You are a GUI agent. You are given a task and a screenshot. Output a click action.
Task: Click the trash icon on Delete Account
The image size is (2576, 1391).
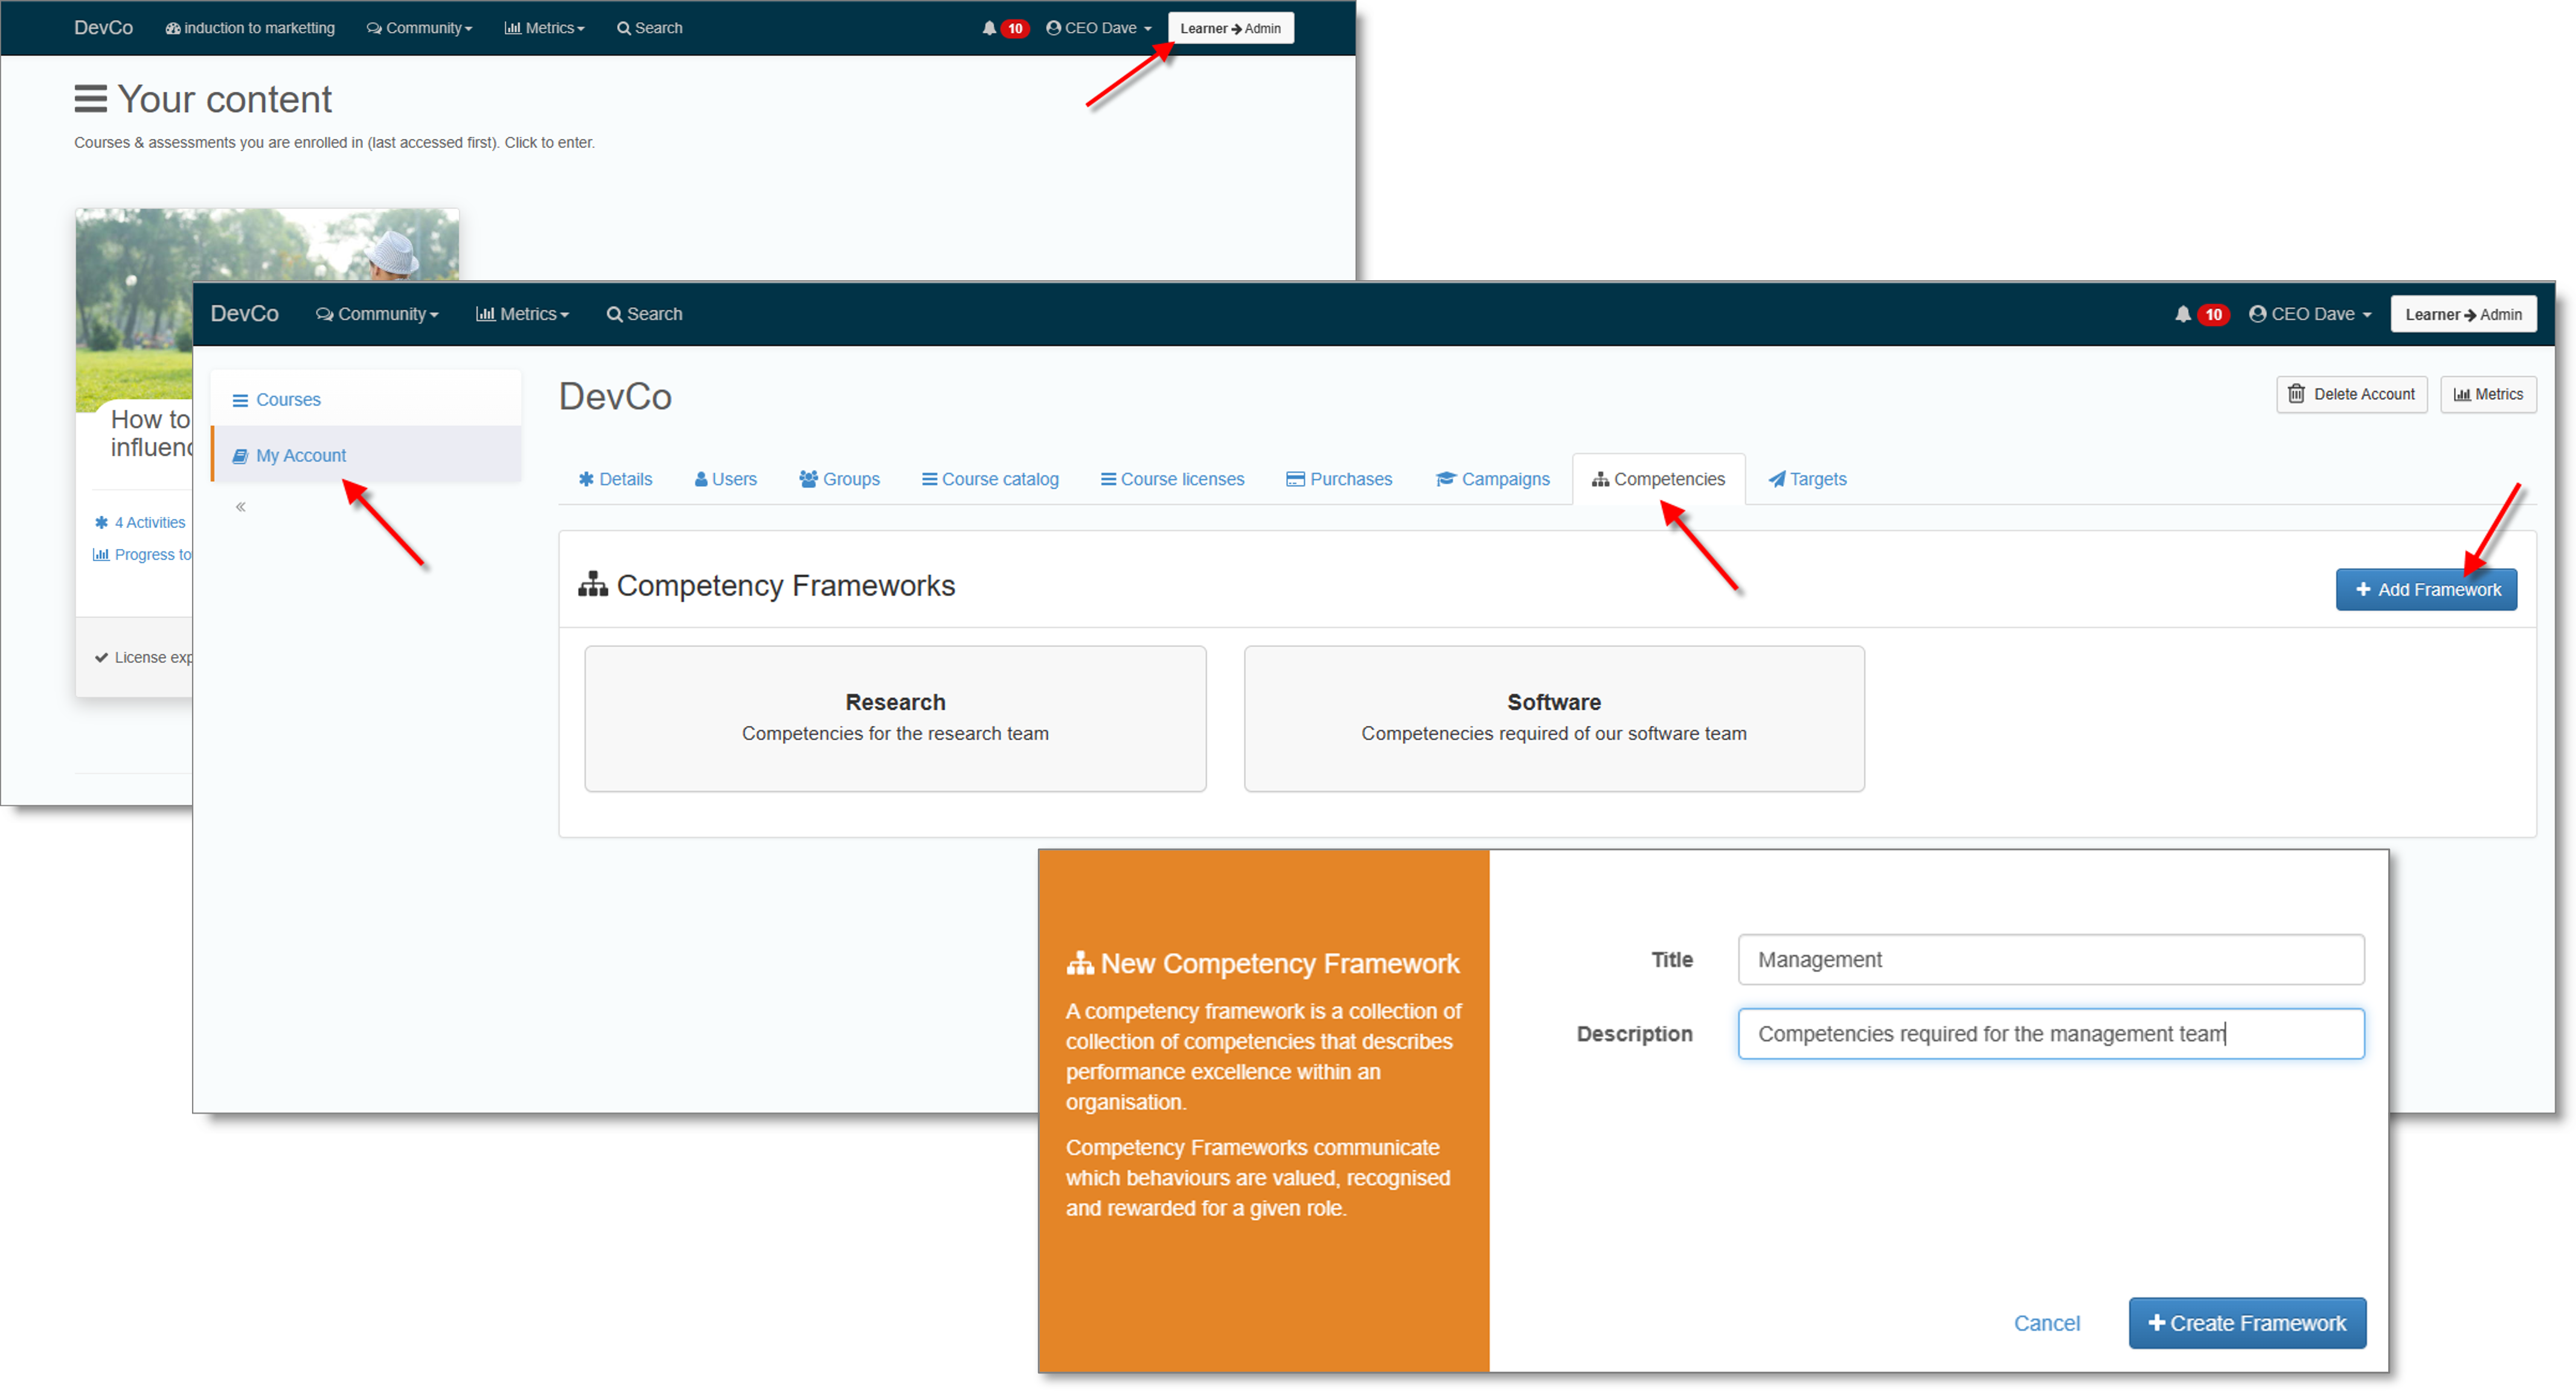coord(2296,394)
